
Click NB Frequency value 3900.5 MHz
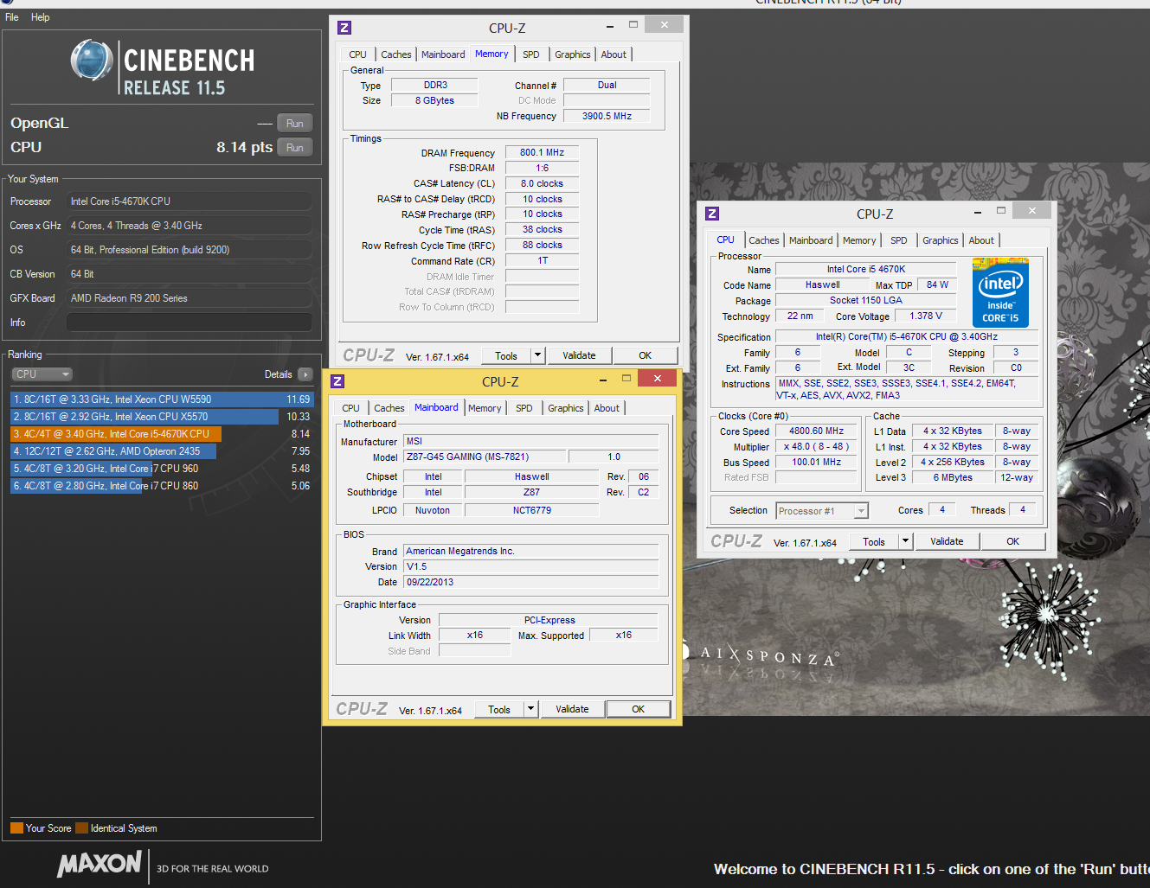coord(607,116)
